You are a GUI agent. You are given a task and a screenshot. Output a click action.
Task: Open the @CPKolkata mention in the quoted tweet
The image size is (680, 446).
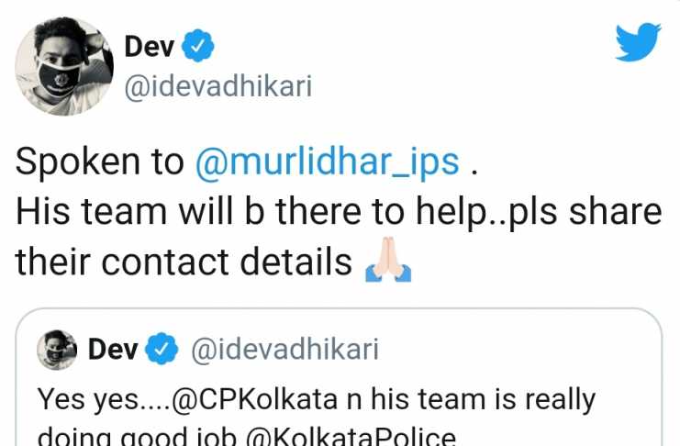(x=254, y=399)
